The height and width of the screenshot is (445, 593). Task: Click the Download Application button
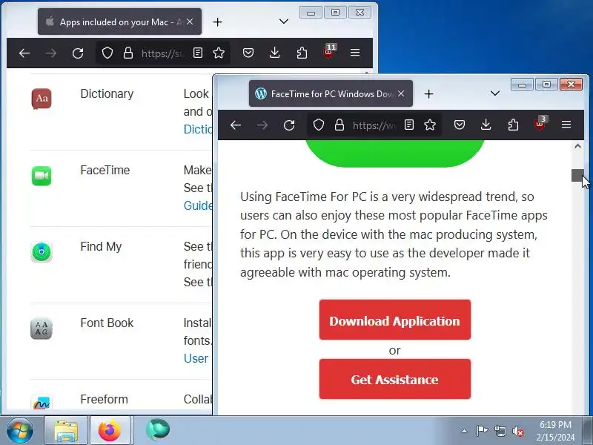[x=395, y=320]
